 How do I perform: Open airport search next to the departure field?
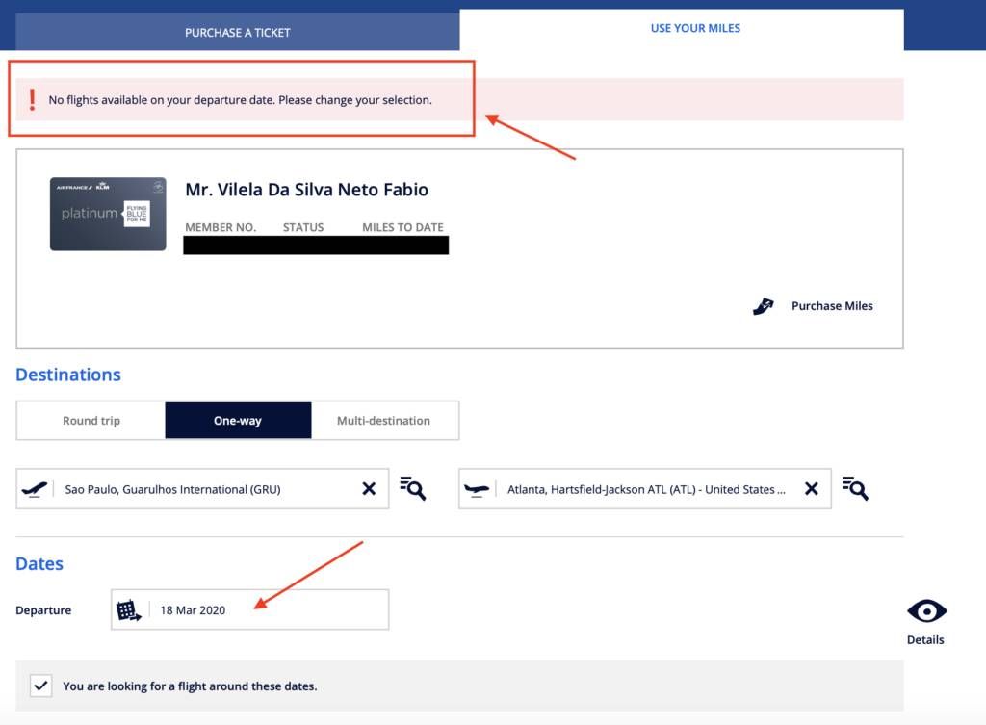tap(413, 488)
